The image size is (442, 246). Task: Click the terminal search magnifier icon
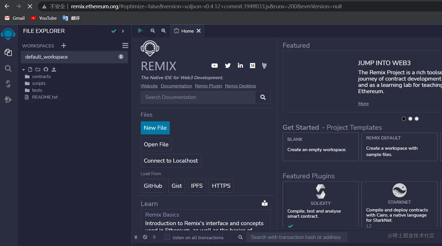click(x=240, y=237)
